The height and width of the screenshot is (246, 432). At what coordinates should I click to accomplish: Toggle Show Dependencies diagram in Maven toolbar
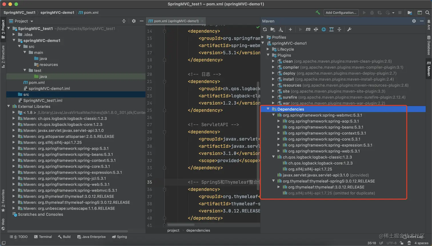[331, 29]
